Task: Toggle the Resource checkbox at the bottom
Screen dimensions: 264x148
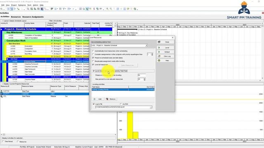Action: click(x=18, y=141)
